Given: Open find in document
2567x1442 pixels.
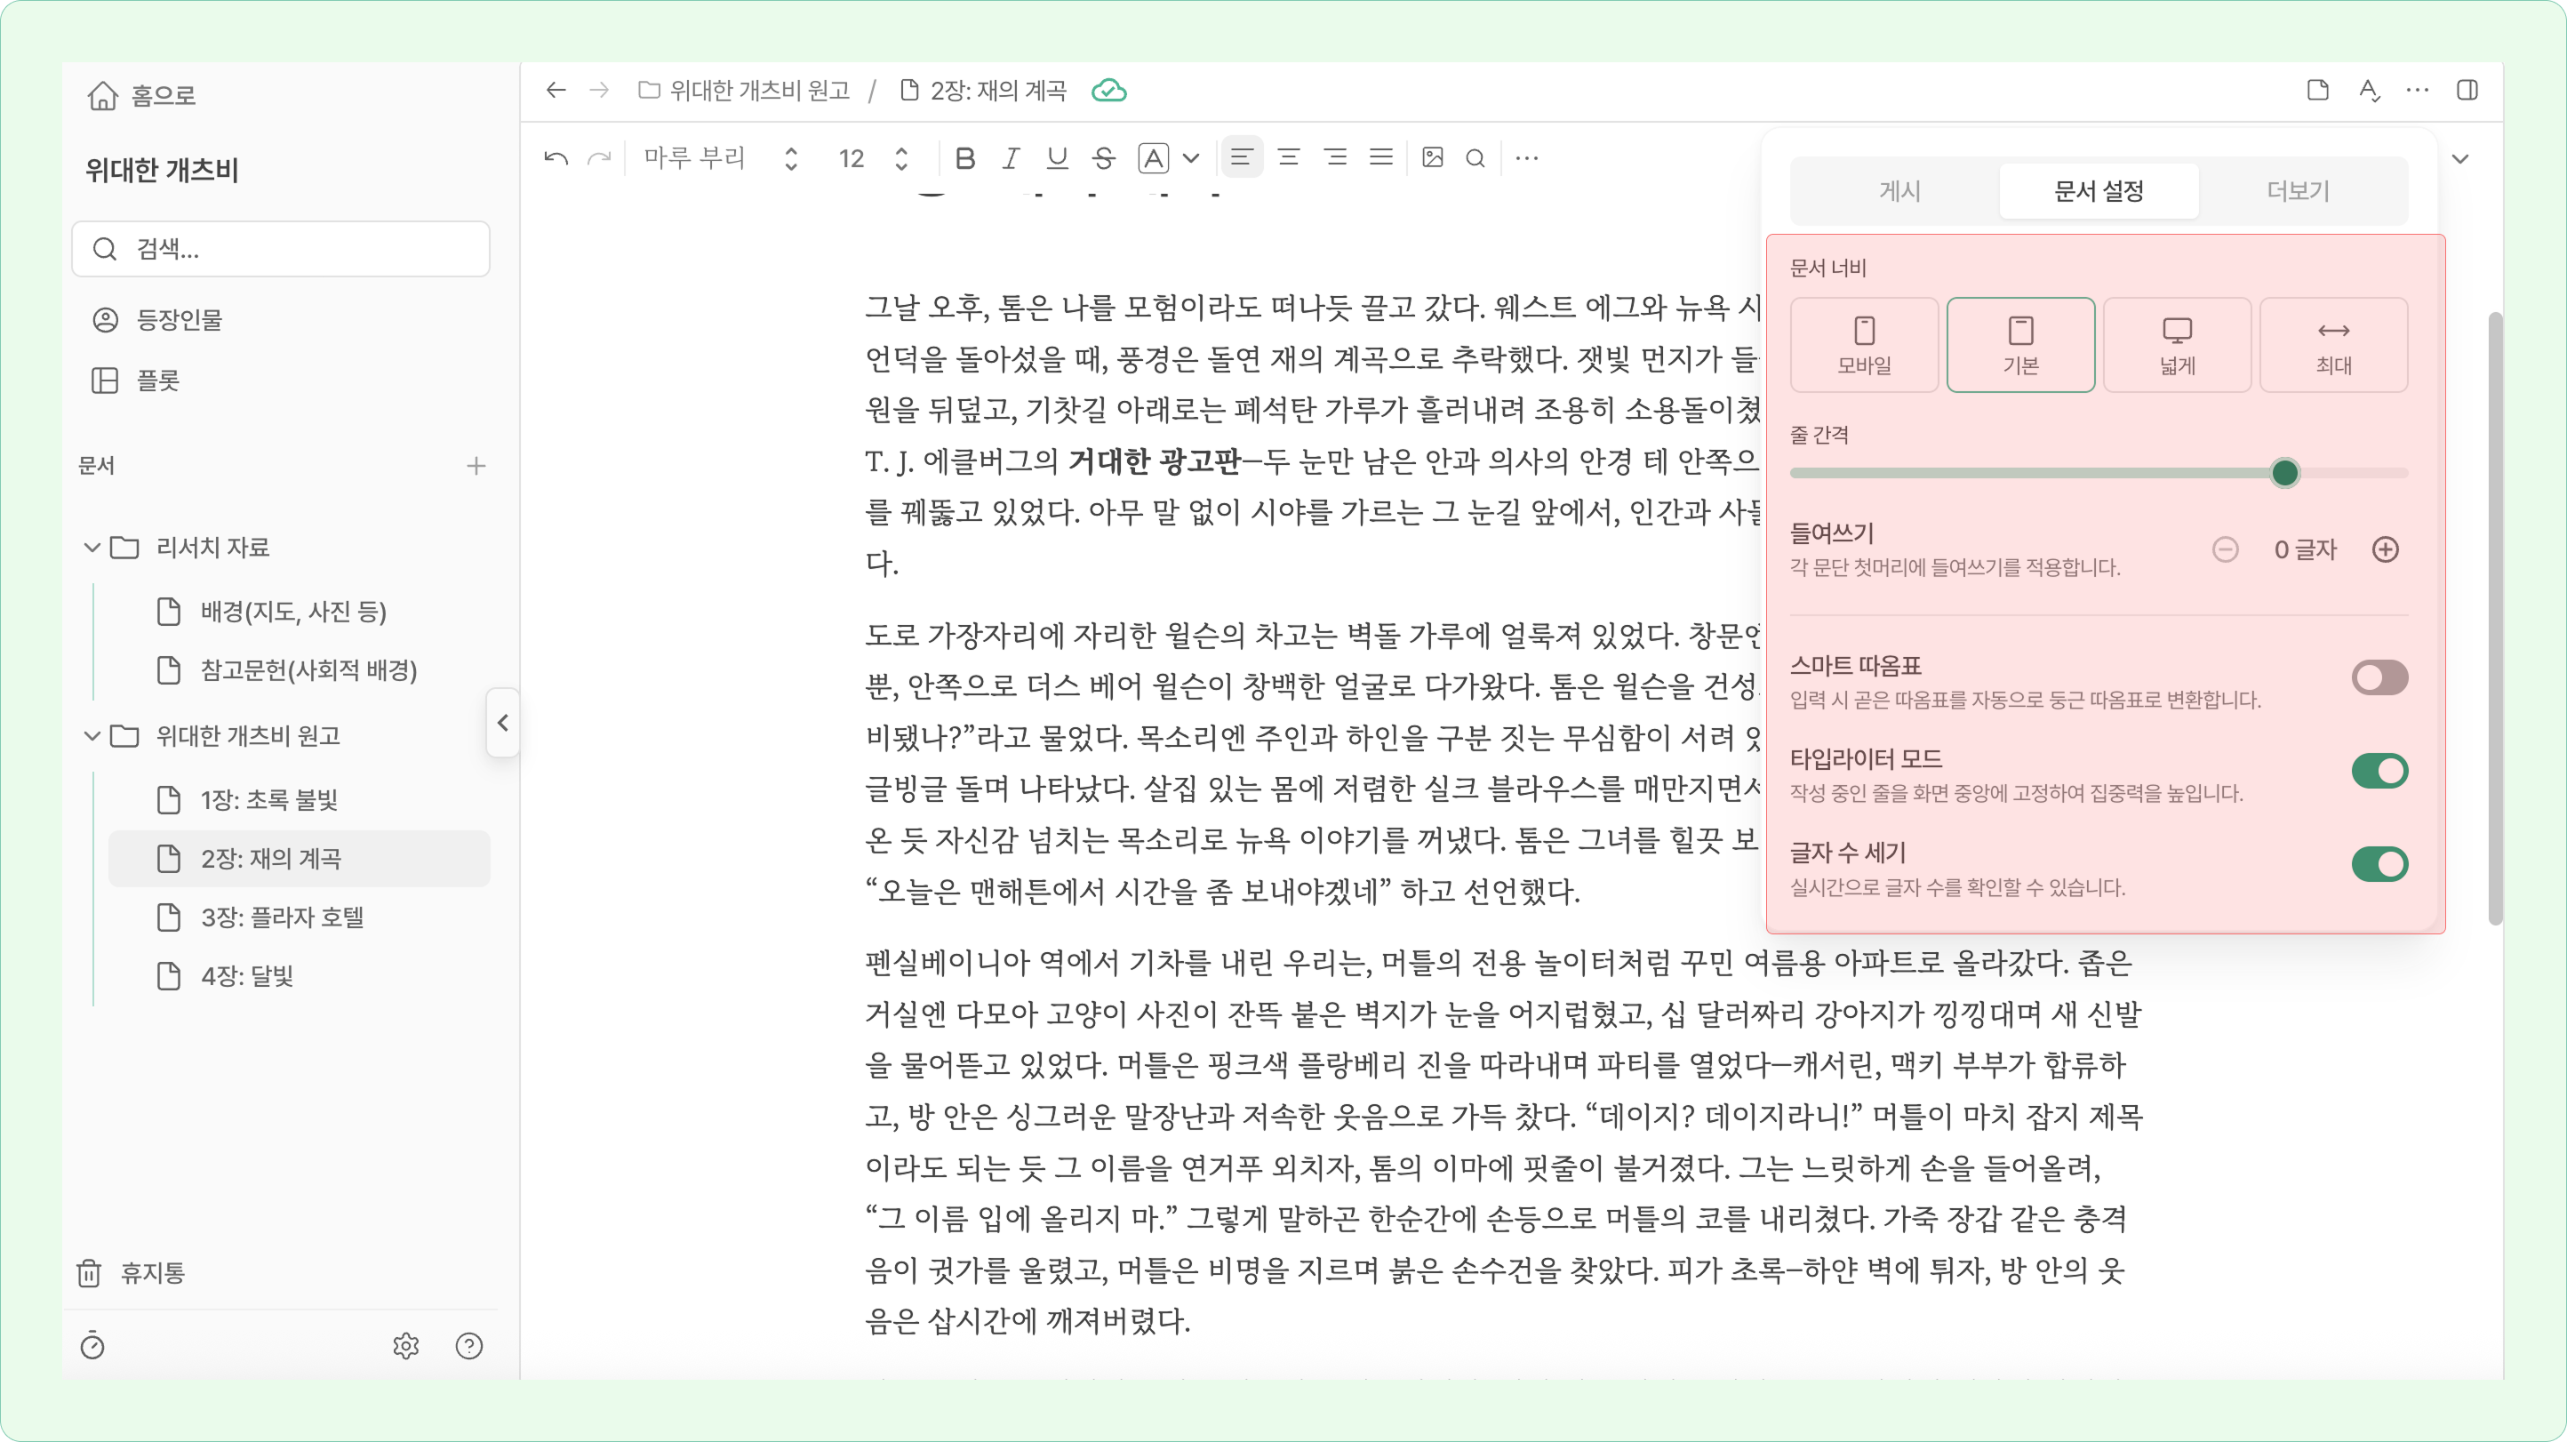Looking at the screenshot, I should (1475, 157).
